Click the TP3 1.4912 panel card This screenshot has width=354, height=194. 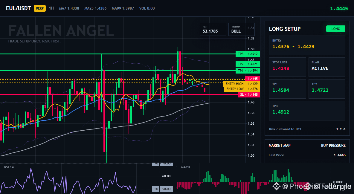click(307, 111)
